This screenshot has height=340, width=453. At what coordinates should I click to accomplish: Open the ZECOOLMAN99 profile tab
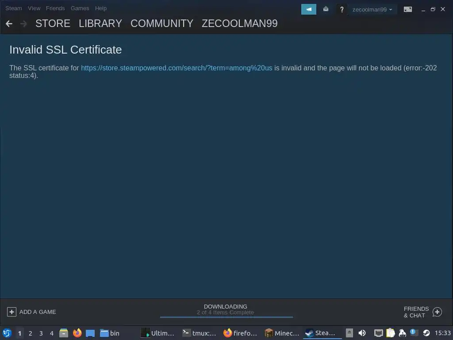tap(239, 23)
